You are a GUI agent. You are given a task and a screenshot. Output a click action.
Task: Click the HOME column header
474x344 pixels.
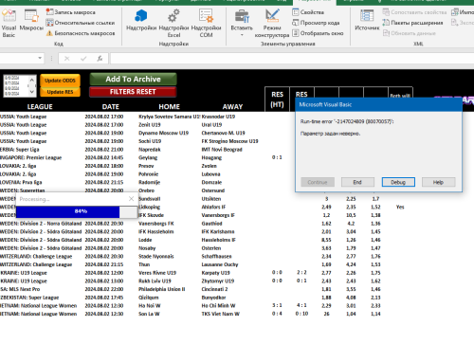[169, 107]
